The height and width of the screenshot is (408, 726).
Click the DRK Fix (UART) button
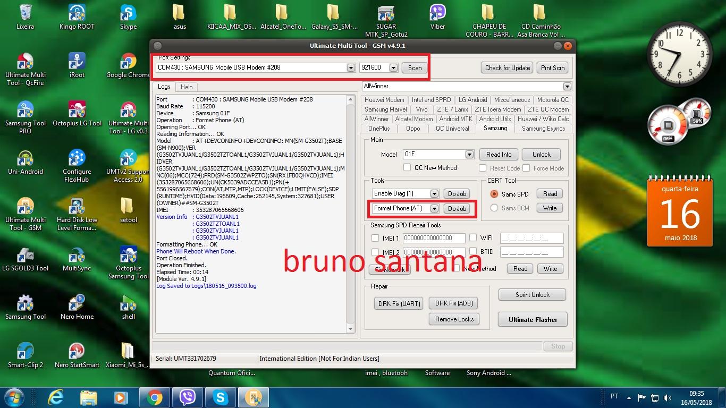(x=399, y=304)
